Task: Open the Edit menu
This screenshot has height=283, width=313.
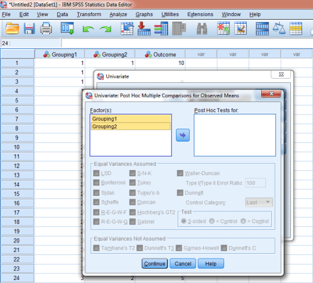Action: click(24, 14)
